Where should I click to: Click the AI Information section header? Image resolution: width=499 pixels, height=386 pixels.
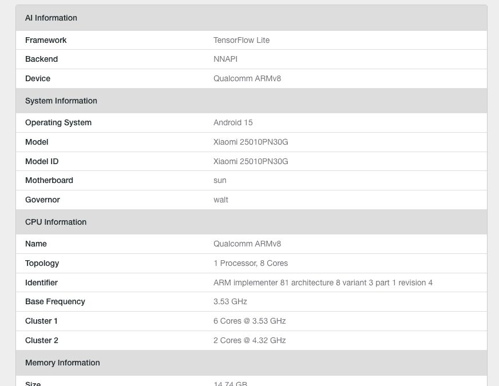pos(51,18)
